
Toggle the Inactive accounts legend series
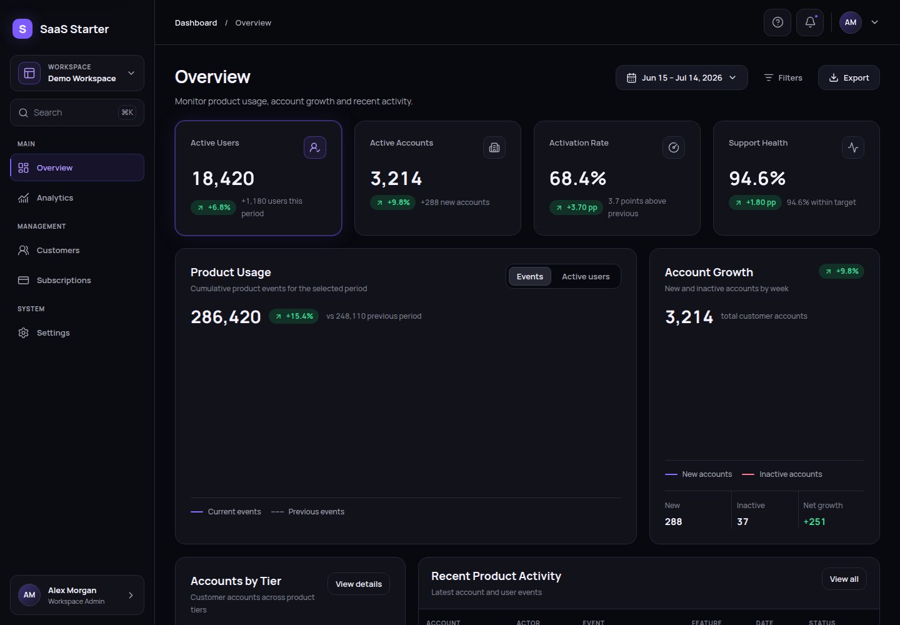pyautogui.click(x=782, y=474)
